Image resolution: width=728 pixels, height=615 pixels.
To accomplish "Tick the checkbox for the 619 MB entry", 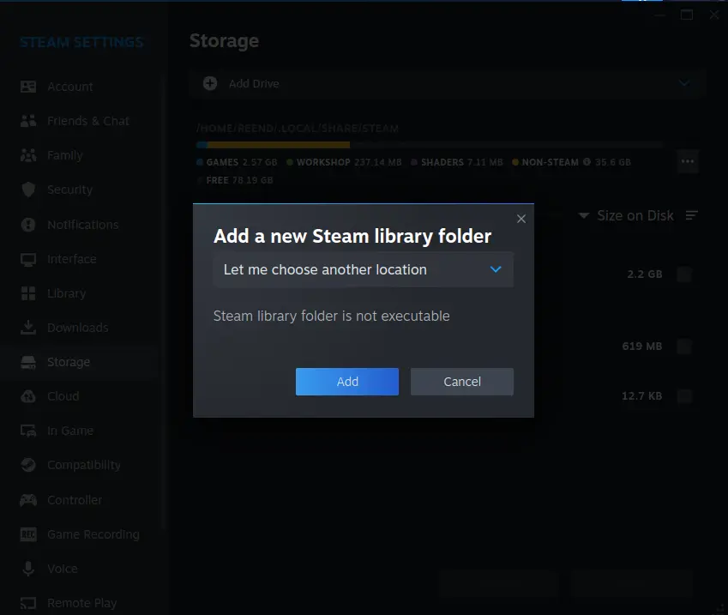I will 684,346.
